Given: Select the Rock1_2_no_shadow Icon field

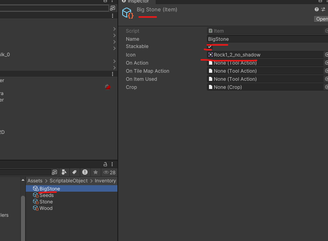Looking at the screenshot, I should point(265,55).
